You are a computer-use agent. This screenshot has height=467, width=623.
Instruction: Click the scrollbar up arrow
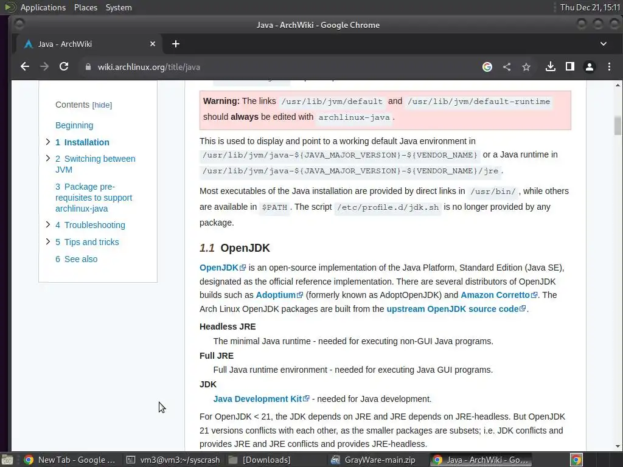(618, 85)
